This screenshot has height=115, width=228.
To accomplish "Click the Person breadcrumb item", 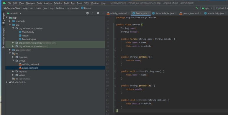I will coord(86,8).
